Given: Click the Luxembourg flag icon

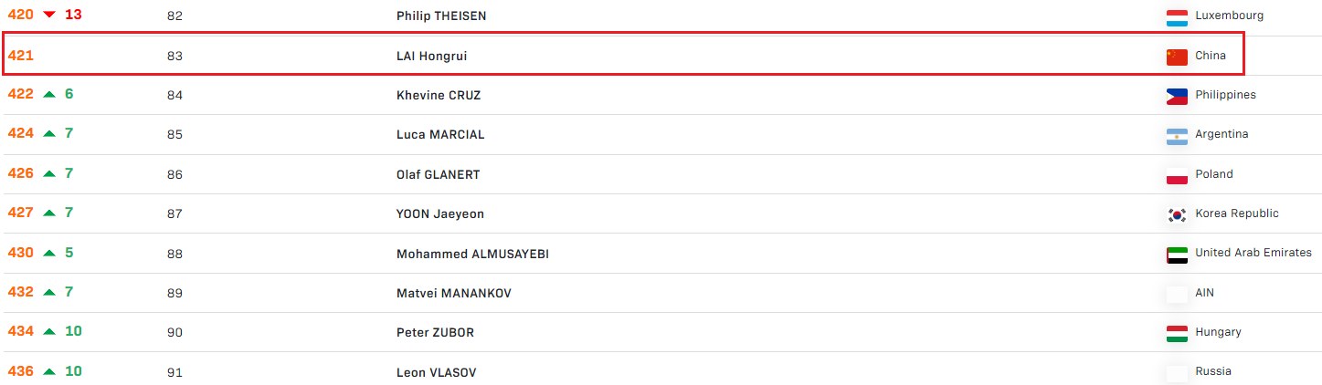Looking at the screenshot, I should click(1177, 17).
